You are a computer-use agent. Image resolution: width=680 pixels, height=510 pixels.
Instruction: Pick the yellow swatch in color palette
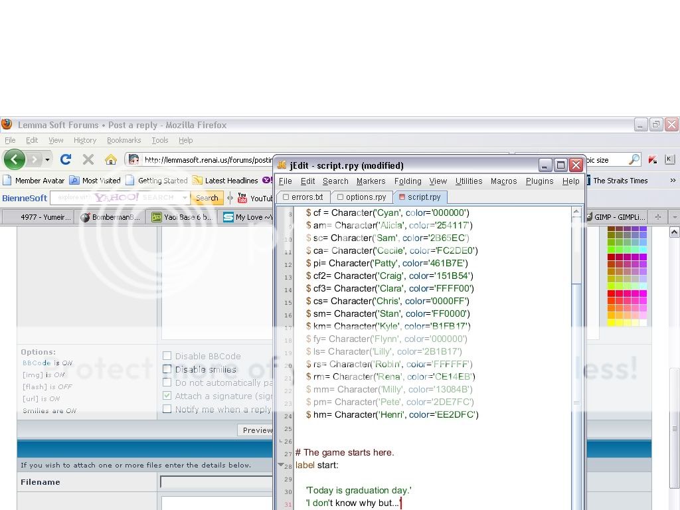(x=612, y=323)
